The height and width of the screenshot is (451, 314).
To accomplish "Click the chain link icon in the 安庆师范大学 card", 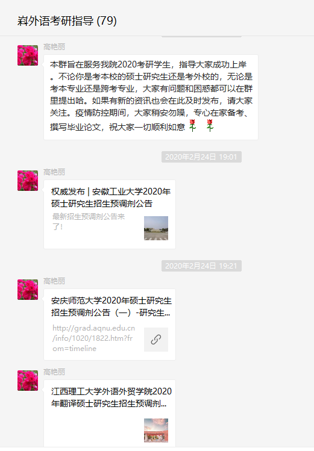I will click(x=156, y=340).
